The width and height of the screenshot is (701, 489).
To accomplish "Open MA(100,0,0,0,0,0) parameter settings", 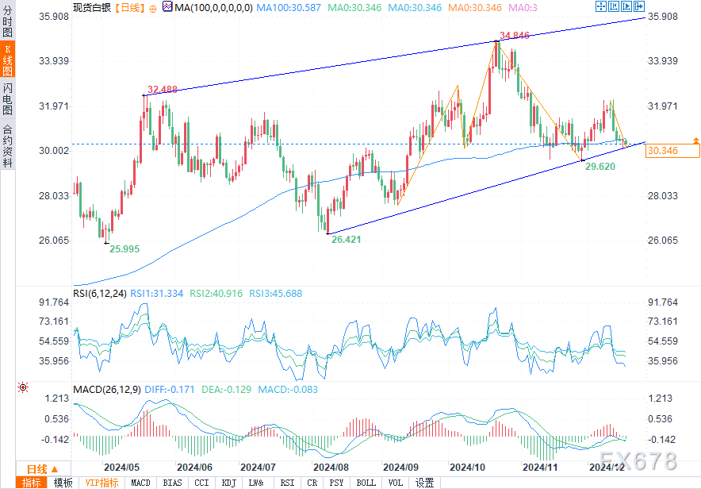I will (x=213, y=8).
